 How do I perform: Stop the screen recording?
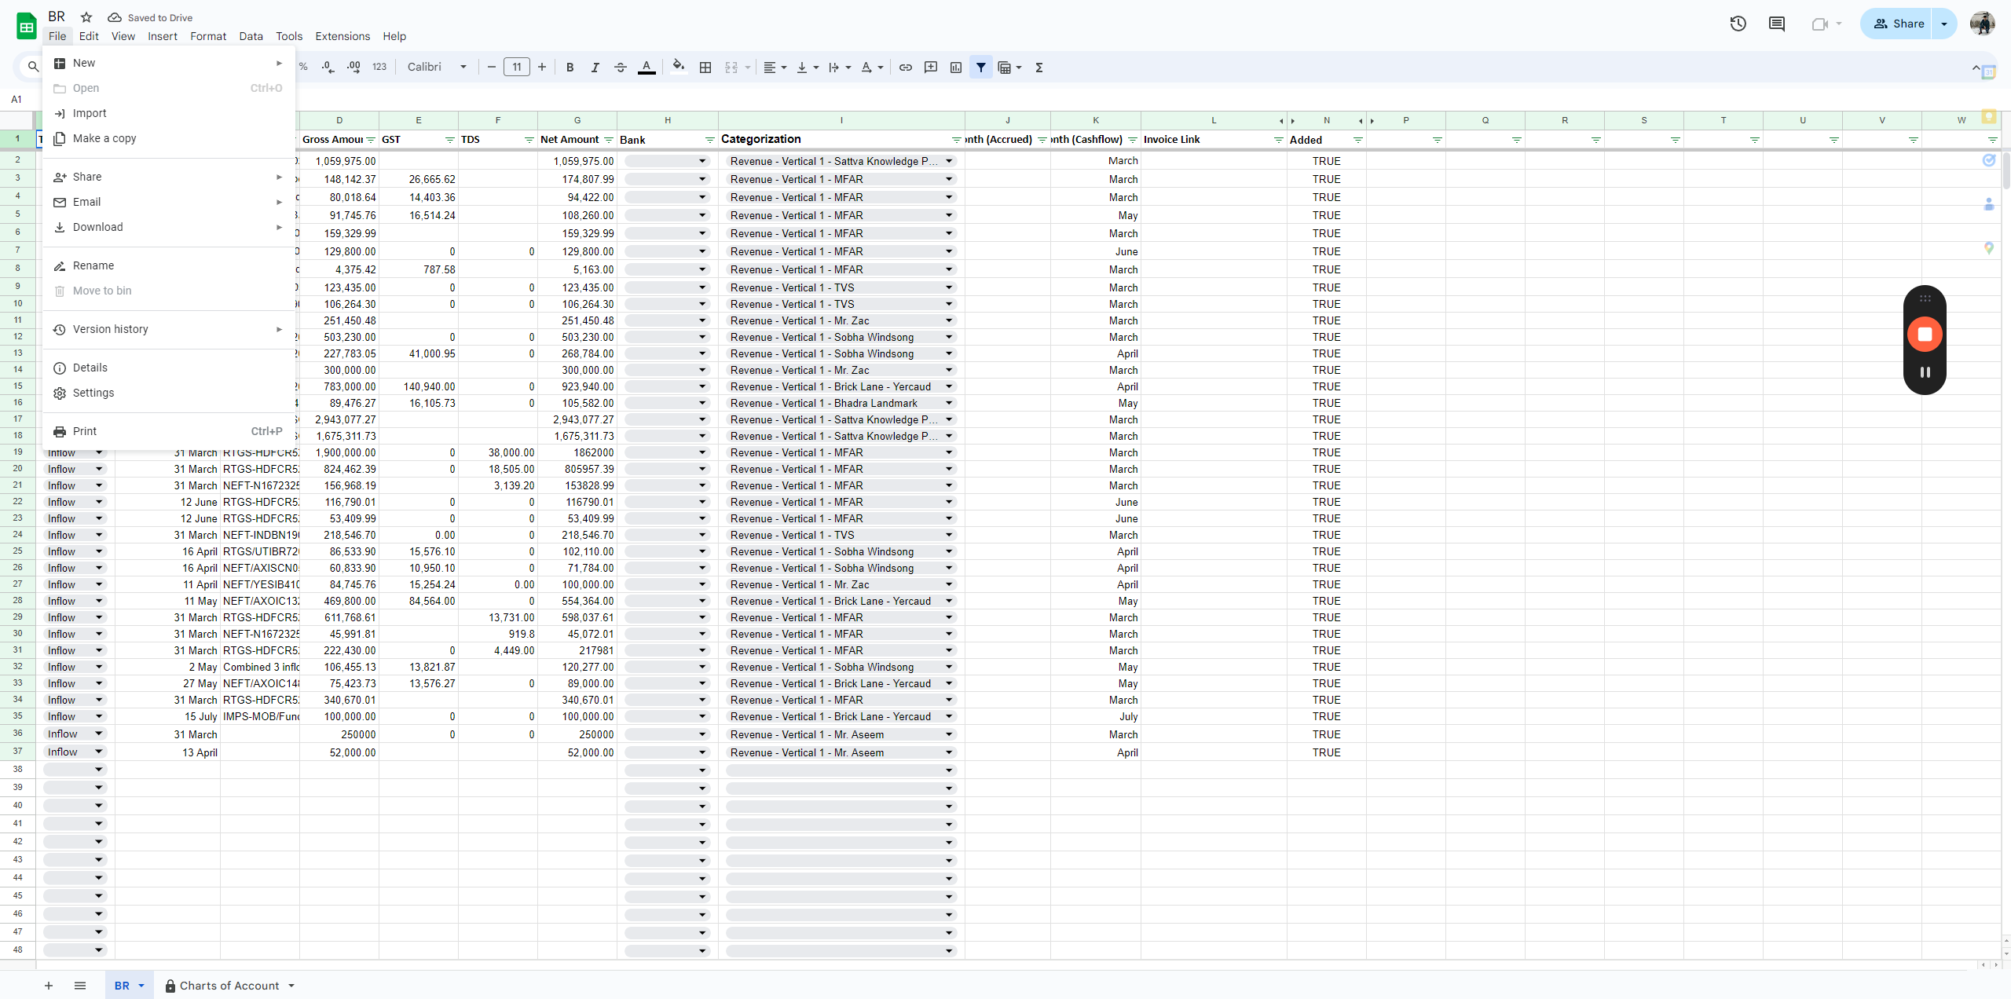(x=1925, y=335)
